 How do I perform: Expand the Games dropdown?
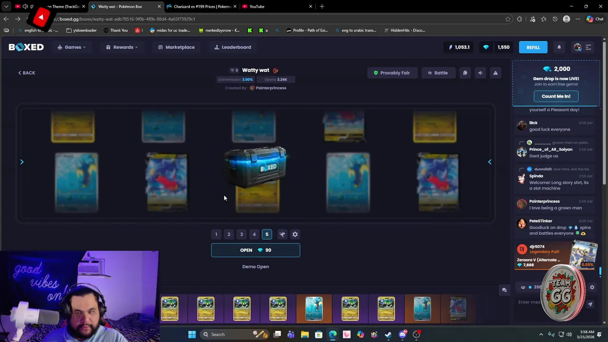[x=72, y=47]
